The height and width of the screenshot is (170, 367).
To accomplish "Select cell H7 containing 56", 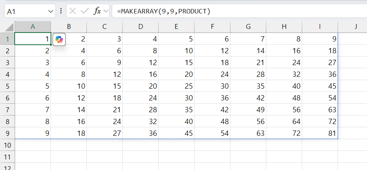I will tap(284, 109).
